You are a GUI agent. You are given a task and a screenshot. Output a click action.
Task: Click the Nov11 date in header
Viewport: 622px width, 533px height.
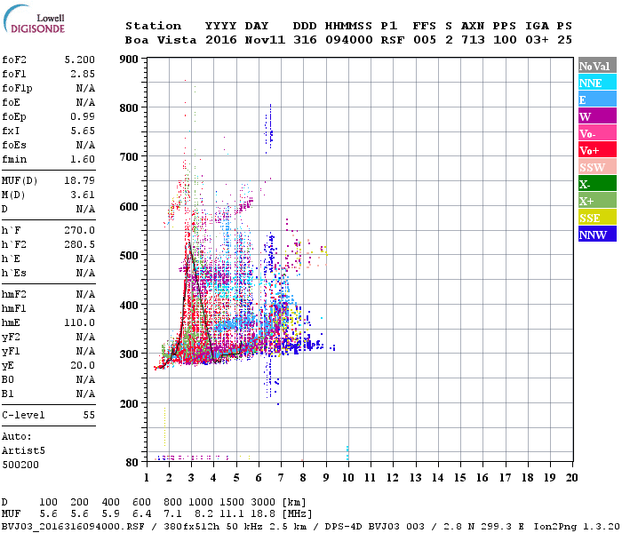265,40
